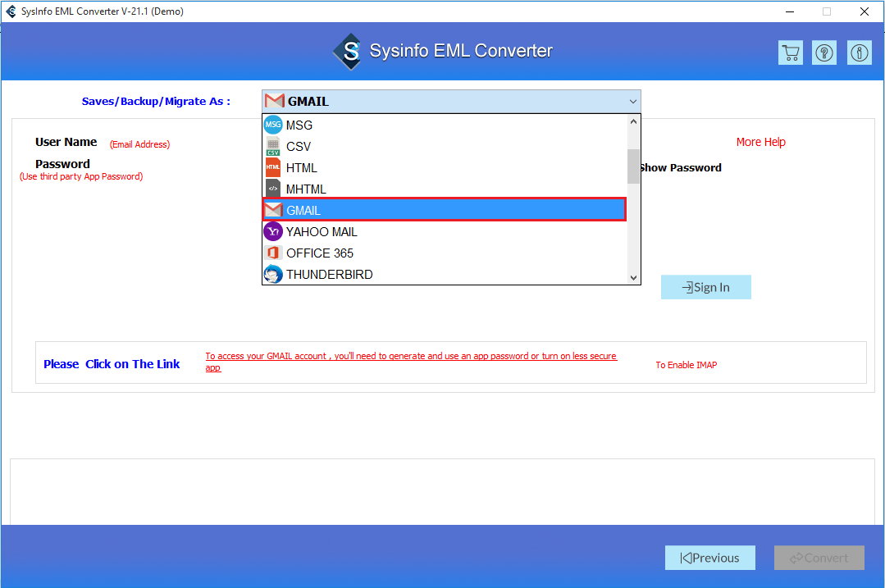Click the dropdown list scroll down arrow
The height and width of the screenshot is (588, 885).
(633, 278)
